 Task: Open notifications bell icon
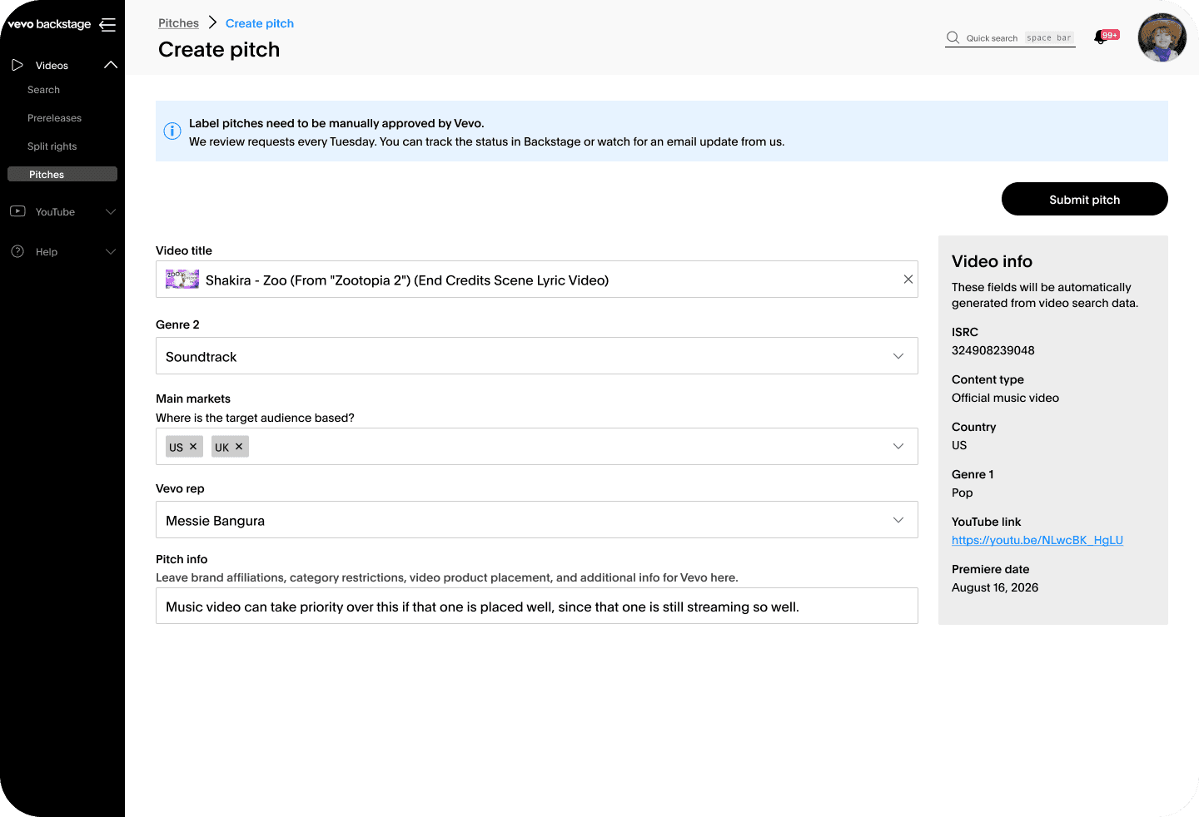1101,37
